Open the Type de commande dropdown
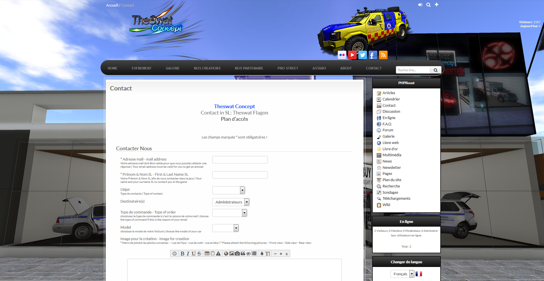The width and height of the screenshot is (544, 281). click(229, 213)
